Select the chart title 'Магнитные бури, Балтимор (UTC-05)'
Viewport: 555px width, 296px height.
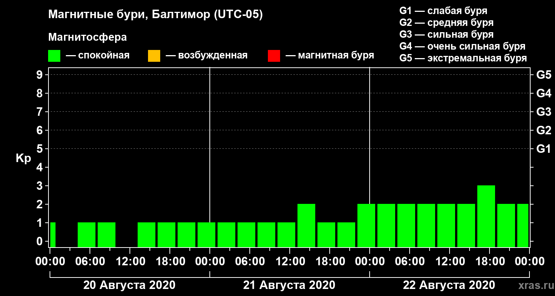155,15
